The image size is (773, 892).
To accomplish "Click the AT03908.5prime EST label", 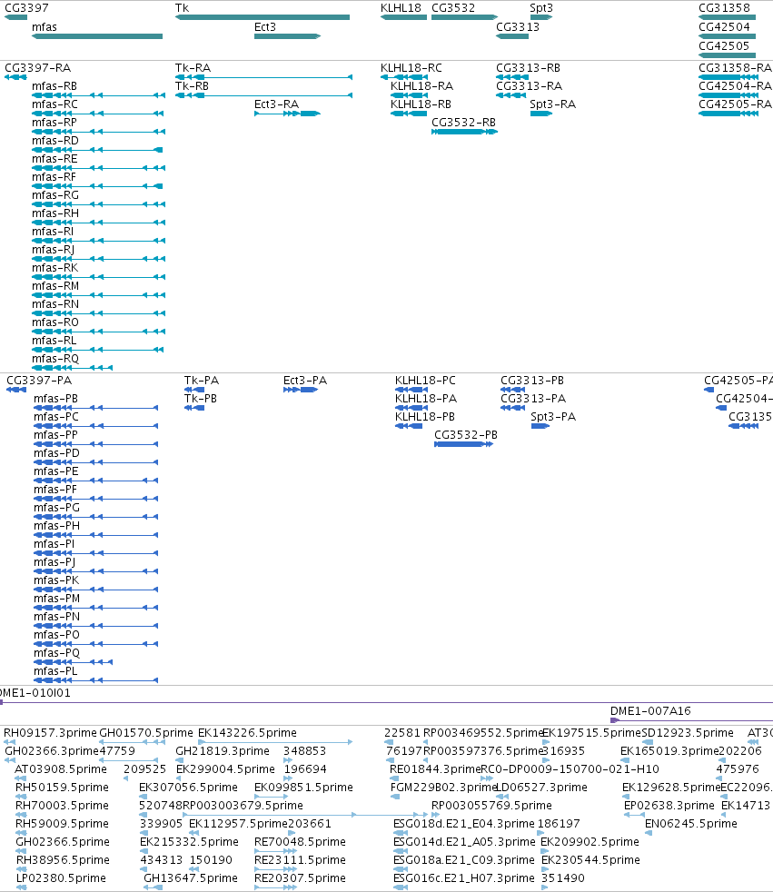I will click(60, 769).
